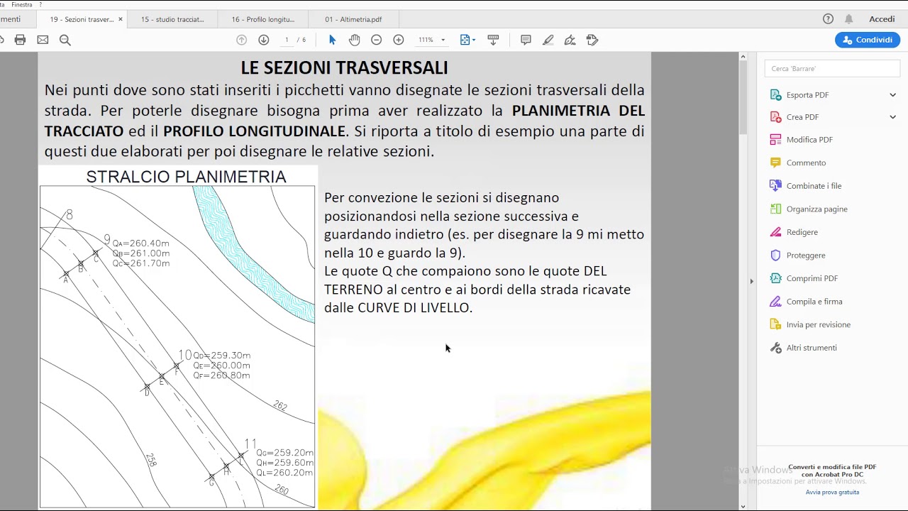
Task: Open the Esporta PDF tool
Action: point(807,95)
